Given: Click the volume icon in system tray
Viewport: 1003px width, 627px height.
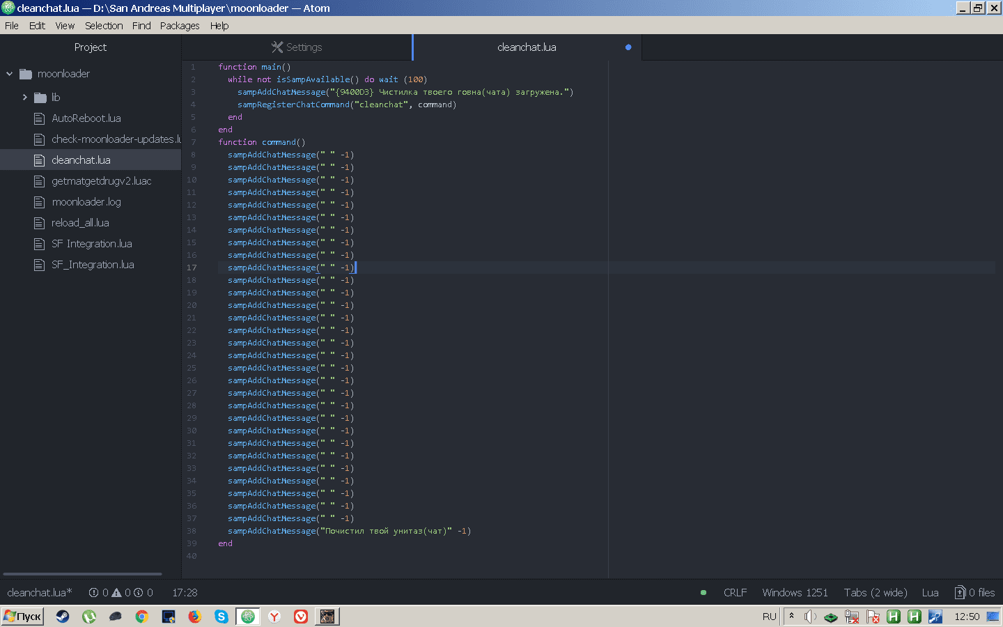Looking at the screenshot, I should click(x=809, y=617).
